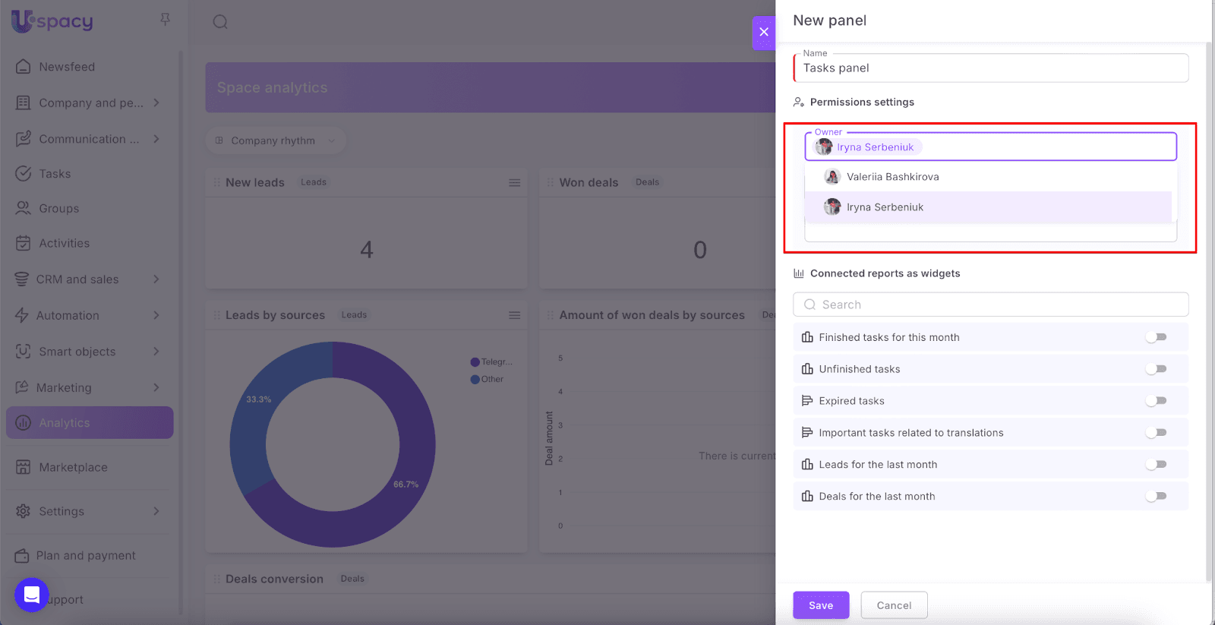Open the support chat bubble icon
The image size is (1215, 625).
pyautogui.click(x=32, y=595)
